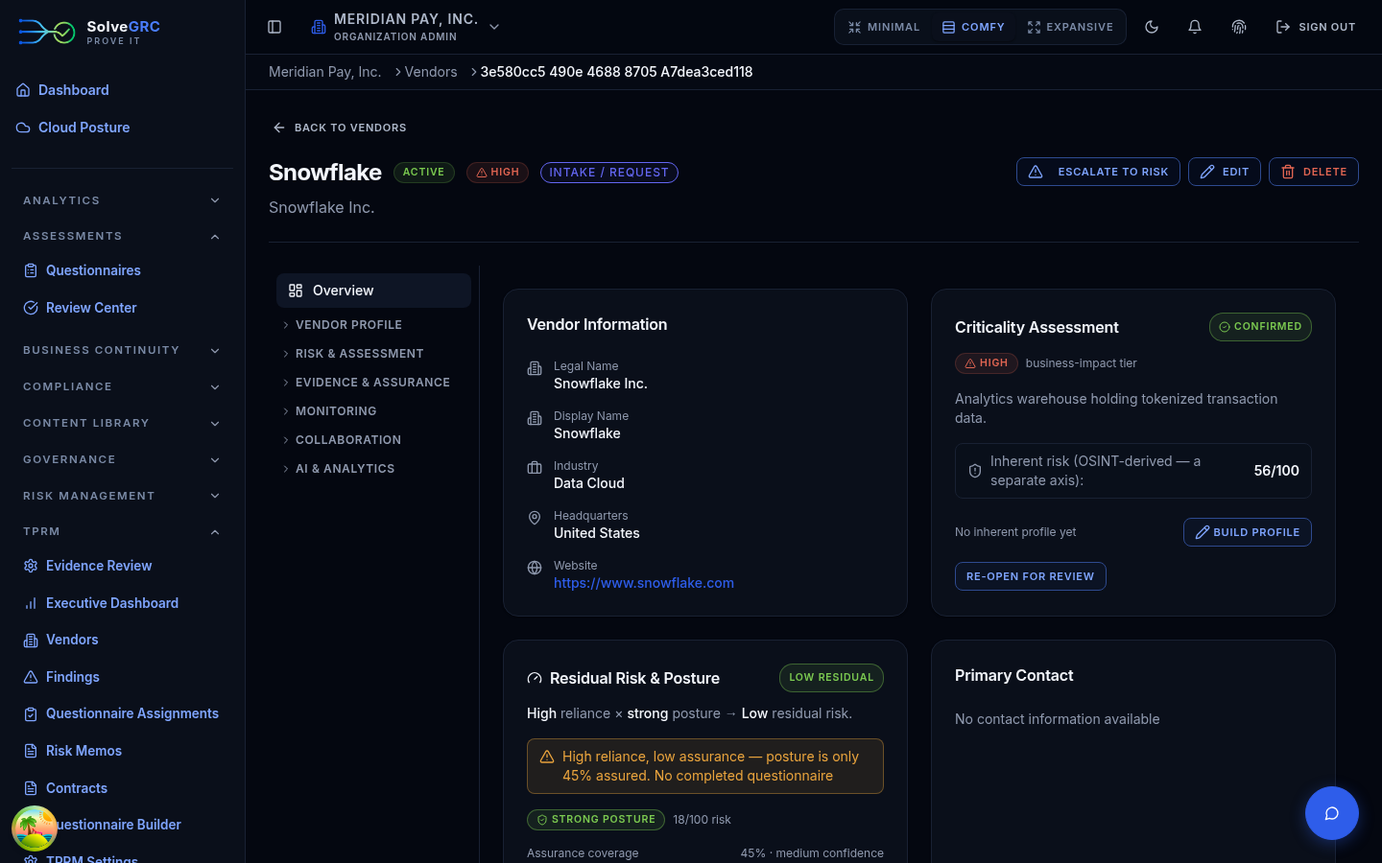Click the Sign Out button

pos(1316,27)
